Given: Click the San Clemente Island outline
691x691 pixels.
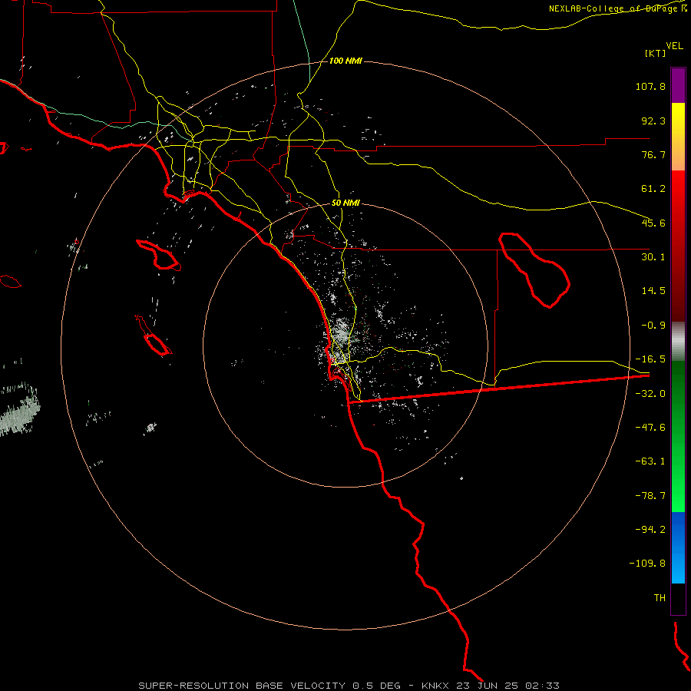Looking at the screenshot, I should (154, 336).
